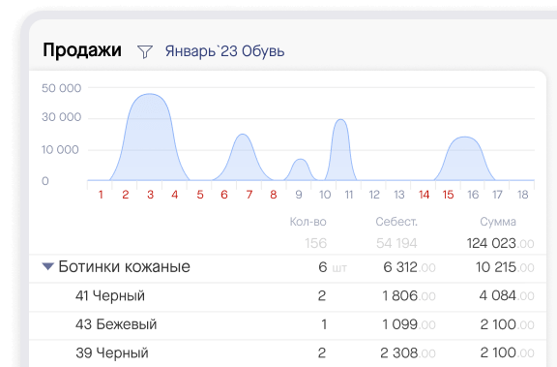Select day 11 on the chart axis
557x367 pixels.
tap(349, 195)
